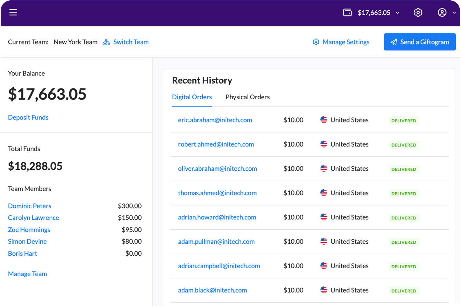This screenshot has width=461, height=307.
Task: Click DELIVERED badge in eric.abraham row
Action: click(x=404, y=120)
